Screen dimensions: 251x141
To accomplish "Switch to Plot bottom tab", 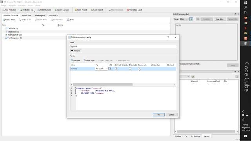I will point(186,136).
